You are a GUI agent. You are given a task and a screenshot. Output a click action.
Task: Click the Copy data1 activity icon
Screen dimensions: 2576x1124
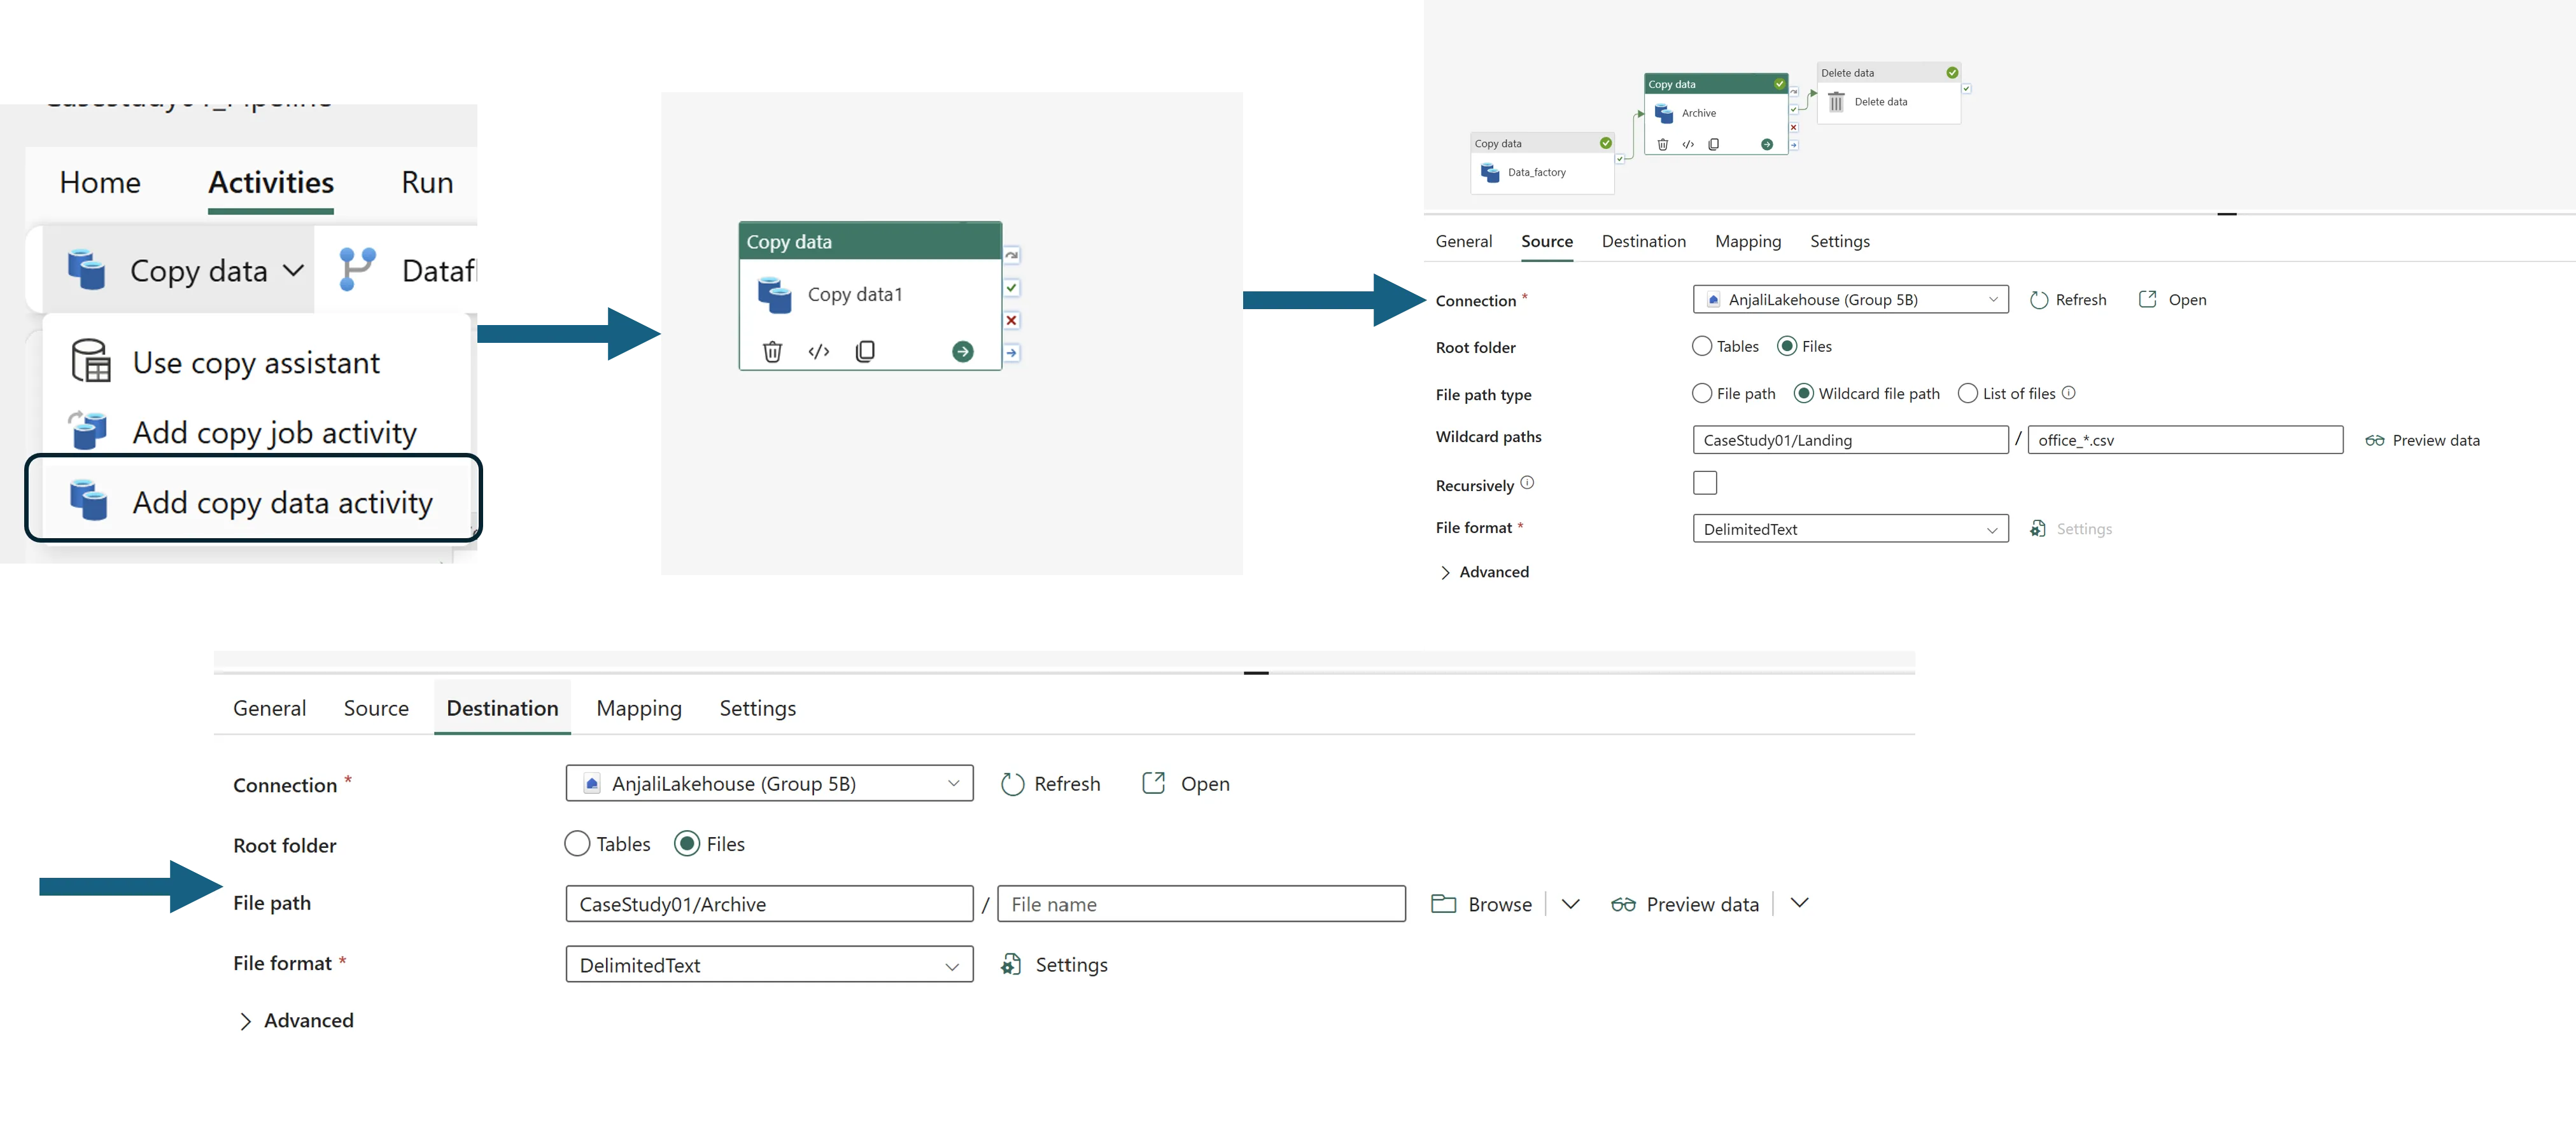[774, 296]
